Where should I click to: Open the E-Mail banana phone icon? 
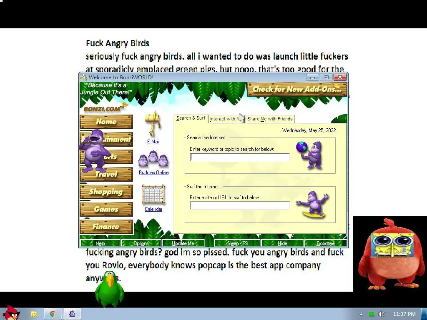[x=153, y=124]
